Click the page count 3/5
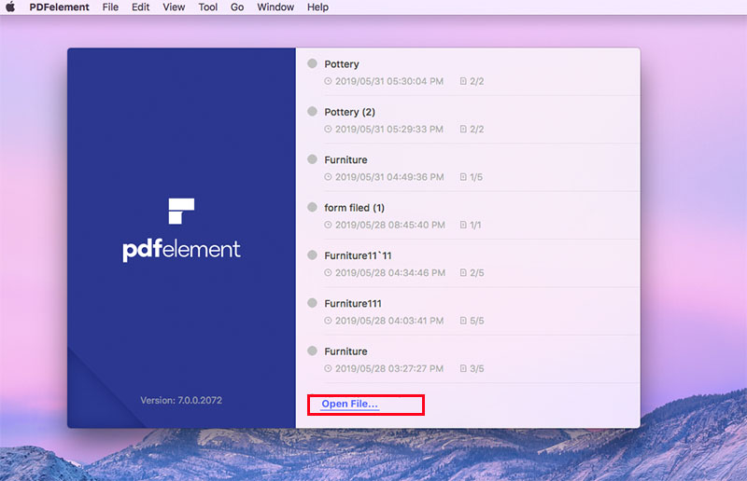Viewport: 747px width, 481px height. pos(477,369)
